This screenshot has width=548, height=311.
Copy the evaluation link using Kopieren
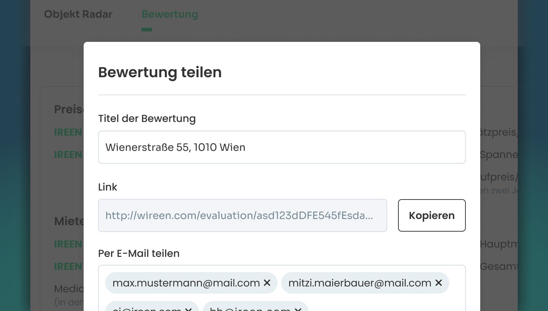click(432, 215)
